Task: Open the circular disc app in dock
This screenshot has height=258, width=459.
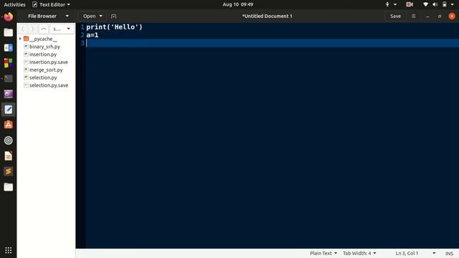Action: (x=8, y=140)
